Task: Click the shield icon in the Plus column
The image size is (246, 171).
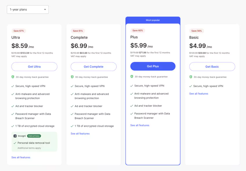Action: tap(132, 77)
